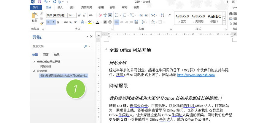The image size is (267, 123).
Task: Open the font dialog launcher
Action: point(112,29)
